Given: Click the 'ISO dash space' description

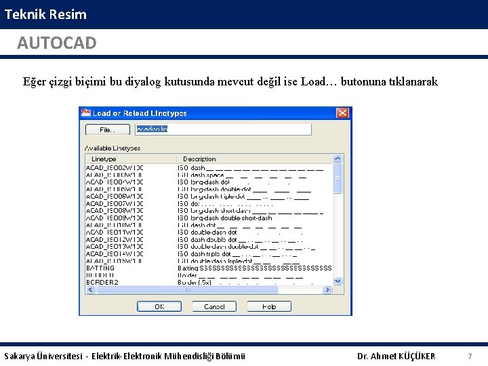Looking at the screenshot, I should (242, 175).
